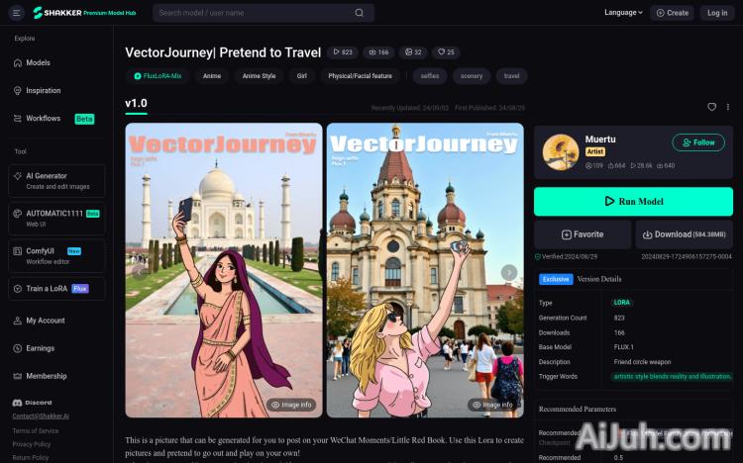Image resolution: width=743 pixels, height=463 pixels.
Task: Click the Inspiration bulb icon
Action: click(18, 90)
